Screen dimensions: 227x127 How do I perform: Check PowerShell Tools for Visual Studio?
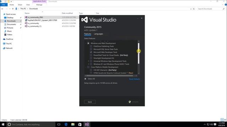pos(91,55)
